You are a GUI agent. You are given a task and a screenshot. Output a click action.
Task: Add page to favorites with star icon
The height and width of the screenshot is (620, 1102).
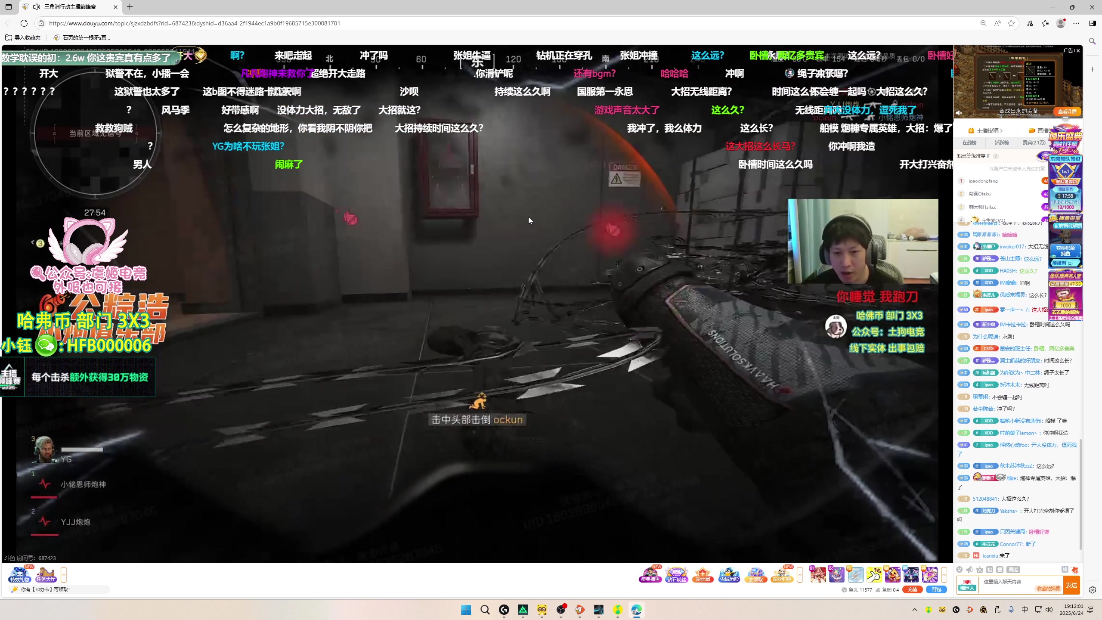(1011, 23)
